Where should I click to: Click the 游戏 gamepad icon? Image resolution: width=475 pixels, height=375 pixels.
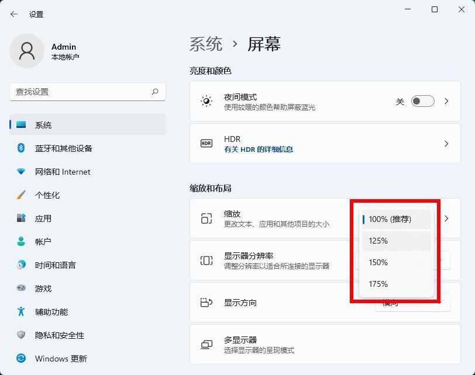[21, 289]
